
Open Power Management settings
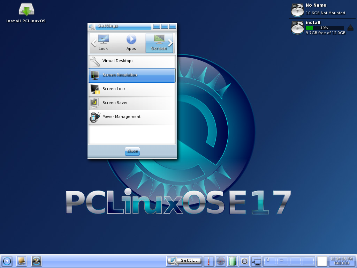point(132,117)
